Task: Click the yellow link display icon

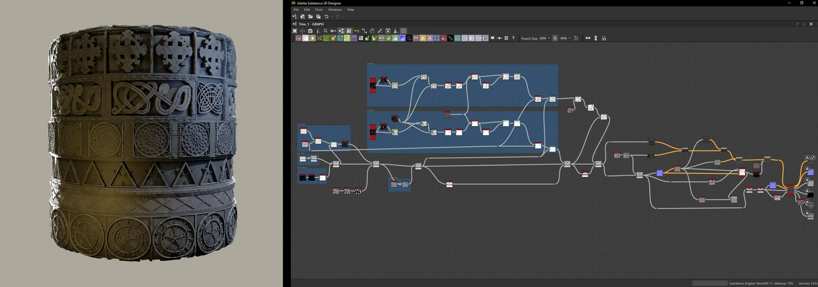Action: tap(357, 31)
